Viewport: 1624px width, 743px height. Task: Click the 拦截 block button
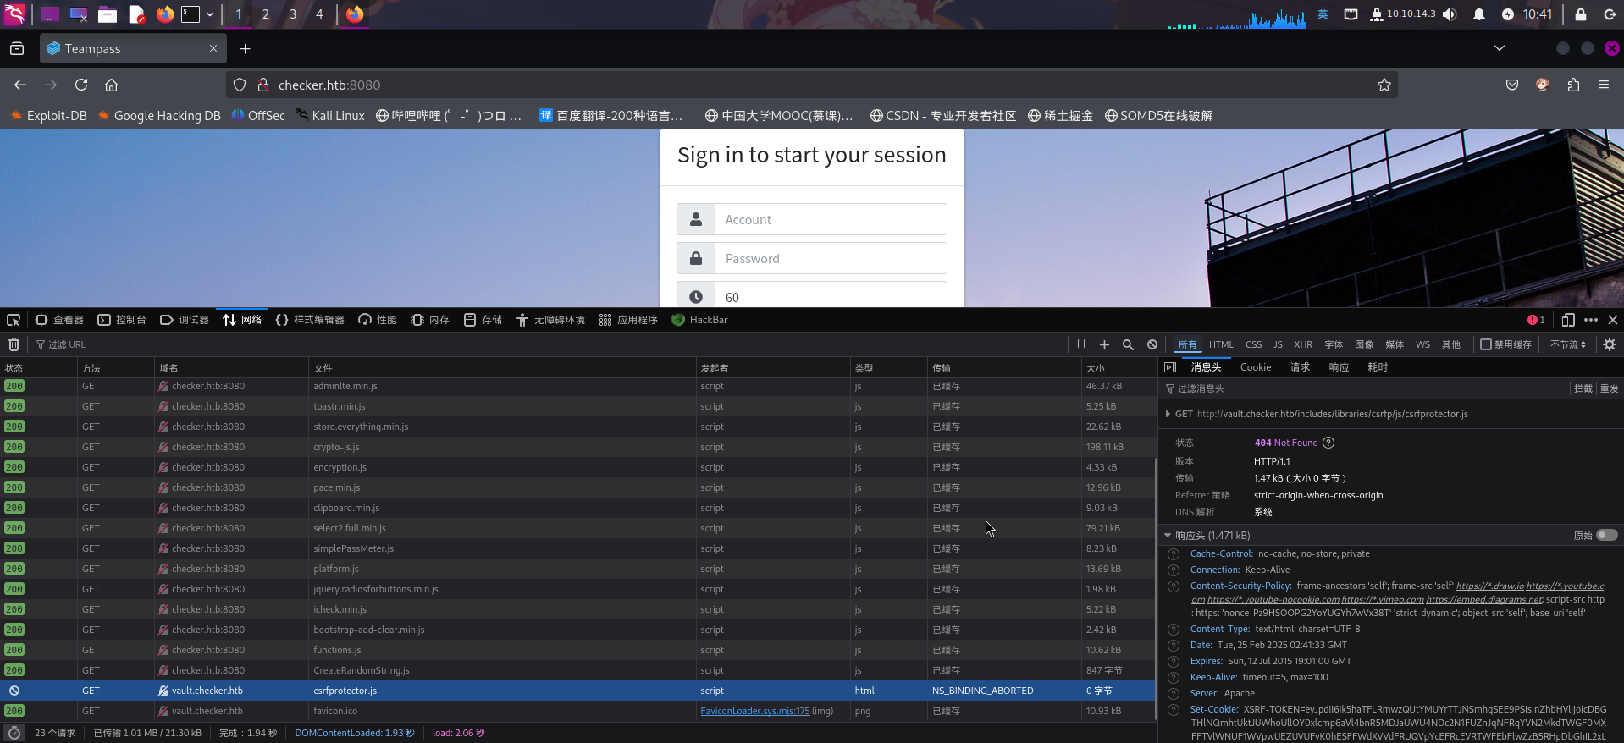coord(1583,388)
